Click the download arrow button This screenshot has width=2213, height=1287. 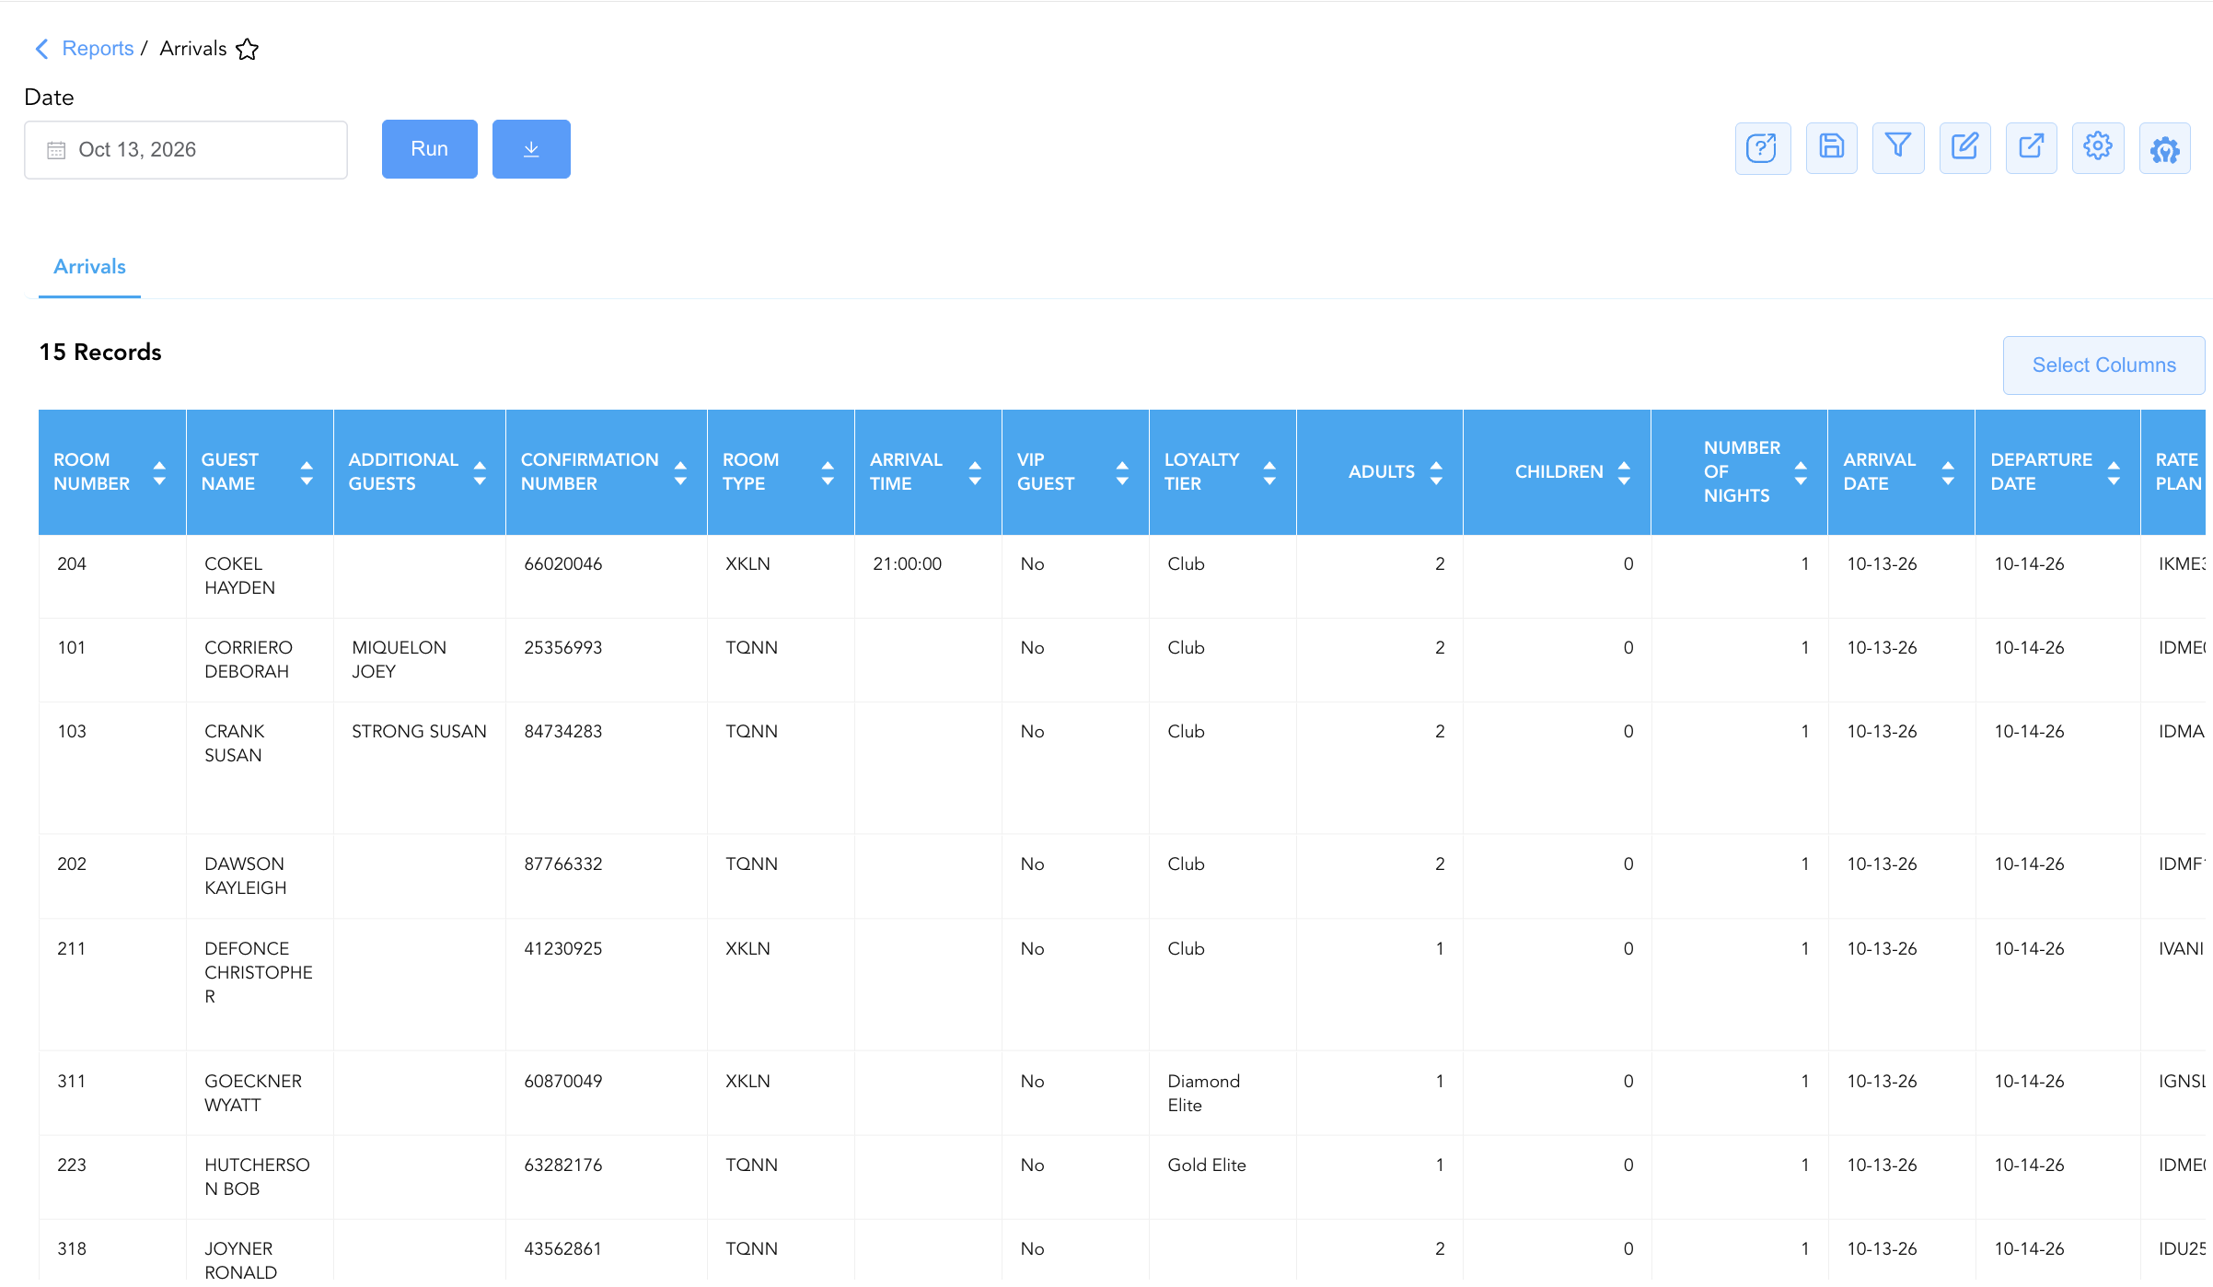pos(531,149)
